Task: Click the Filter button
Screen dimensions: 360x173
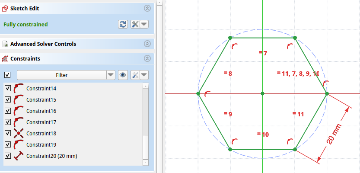Action: click(61, 75)
